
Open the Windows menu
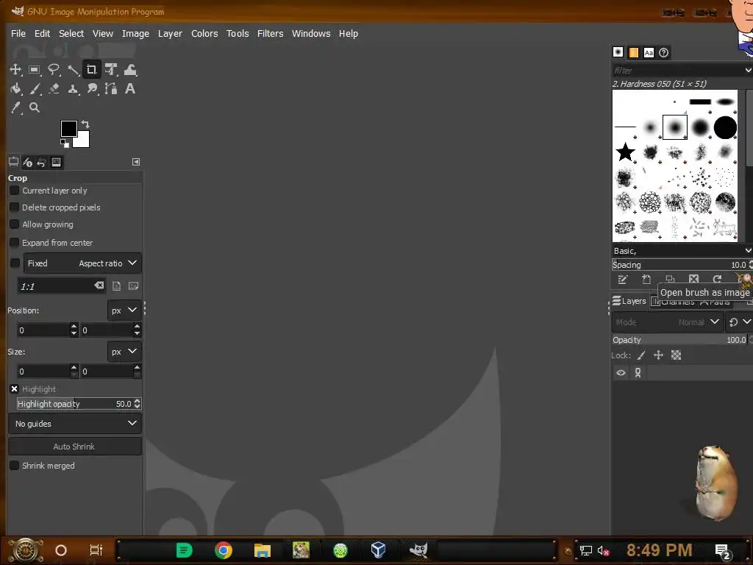[311, 34]
